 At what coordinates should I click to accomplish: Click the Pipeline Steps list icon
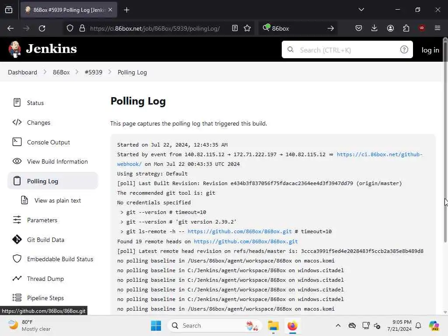[x=17, y=297]
